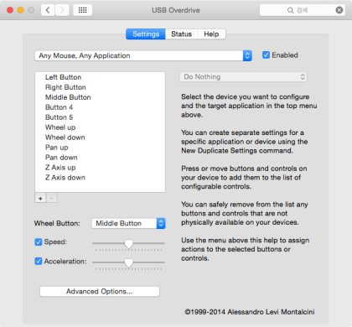Click the red close window button
The image size is (352, 327).
point(10,10)
